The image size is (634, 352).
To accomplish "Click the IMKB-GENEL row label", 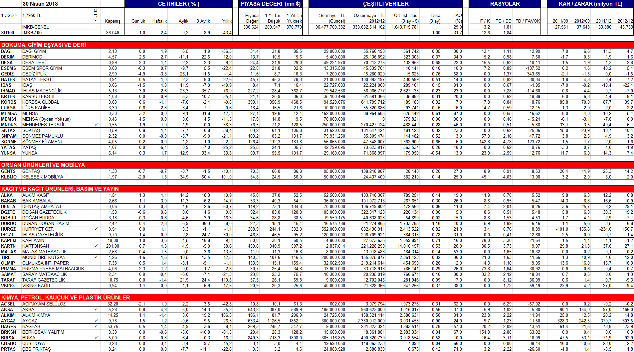I will tap(36, 27).
